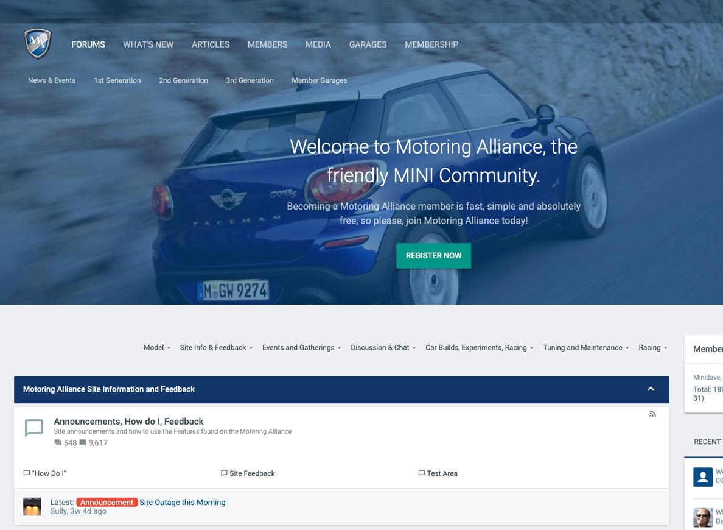Open the Model dropdown
Screen dimensions: 723x530
(x=156, y=347)
